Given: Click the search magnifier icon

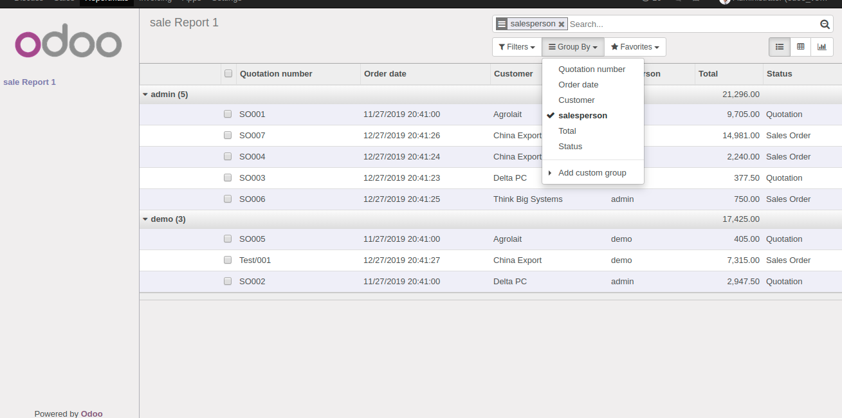Looking at the screenshot, I should (825, 24).
